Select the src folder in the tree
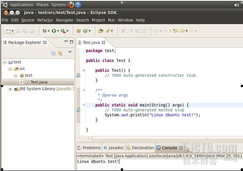 pos(22,69)
